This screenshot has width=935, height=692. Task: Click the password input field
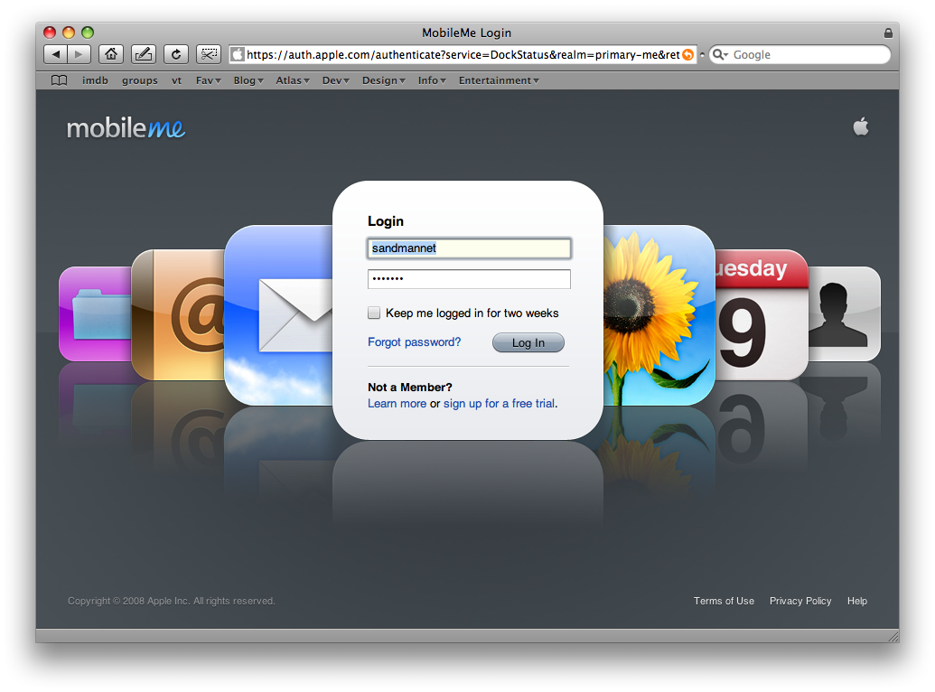469,279
